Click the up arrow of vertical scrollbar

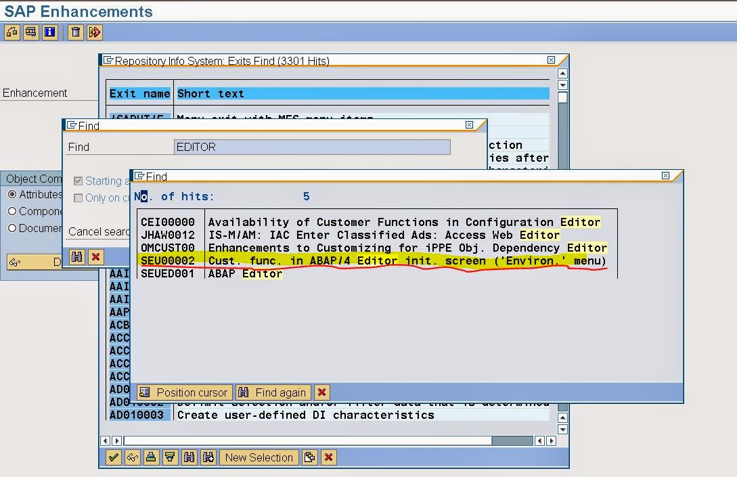click(x=562, y=72)
